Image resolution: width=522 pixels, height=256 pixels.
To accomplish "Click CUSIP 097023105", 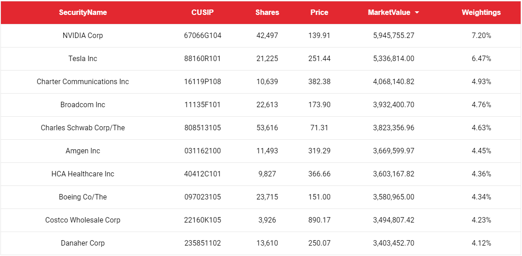I will tap(202, 197).
